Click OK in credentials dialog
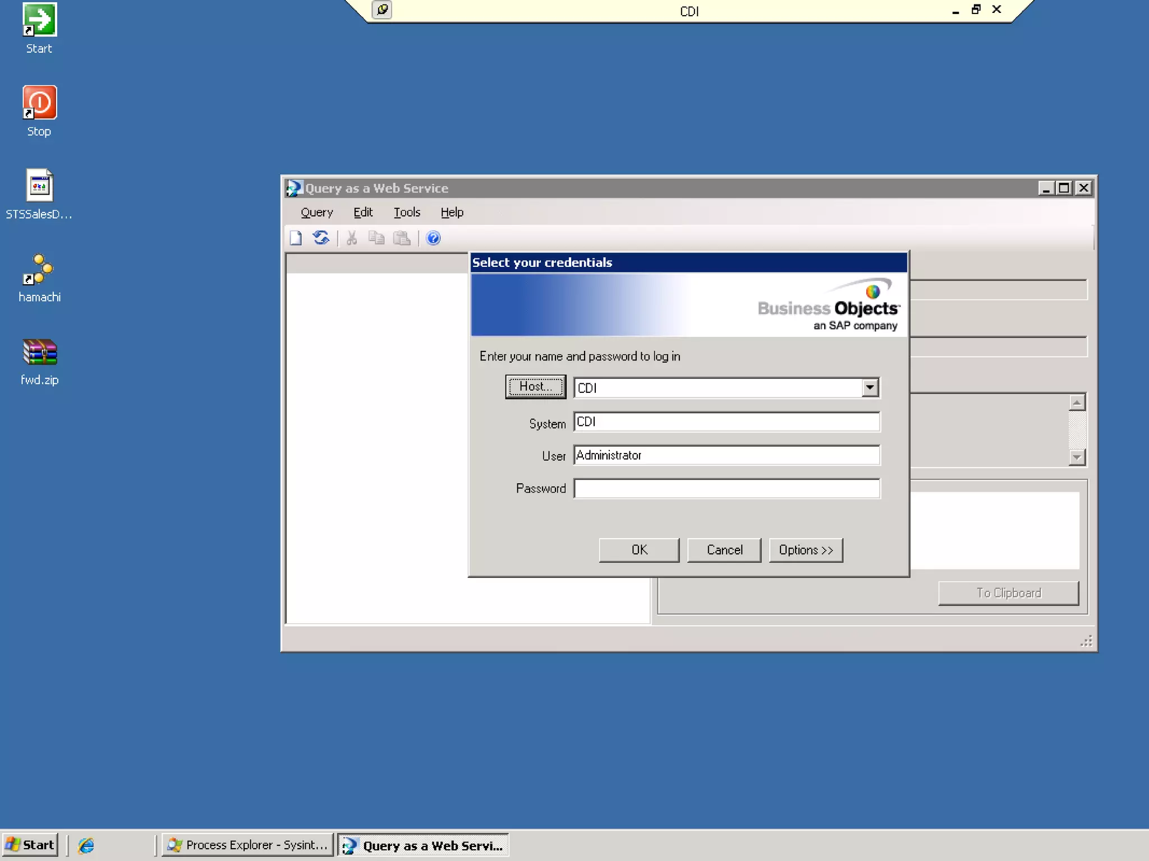The image size is (1149, 861). click(x=639, y=550)
